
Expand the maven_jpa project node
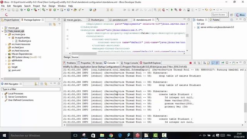[3, 28]
